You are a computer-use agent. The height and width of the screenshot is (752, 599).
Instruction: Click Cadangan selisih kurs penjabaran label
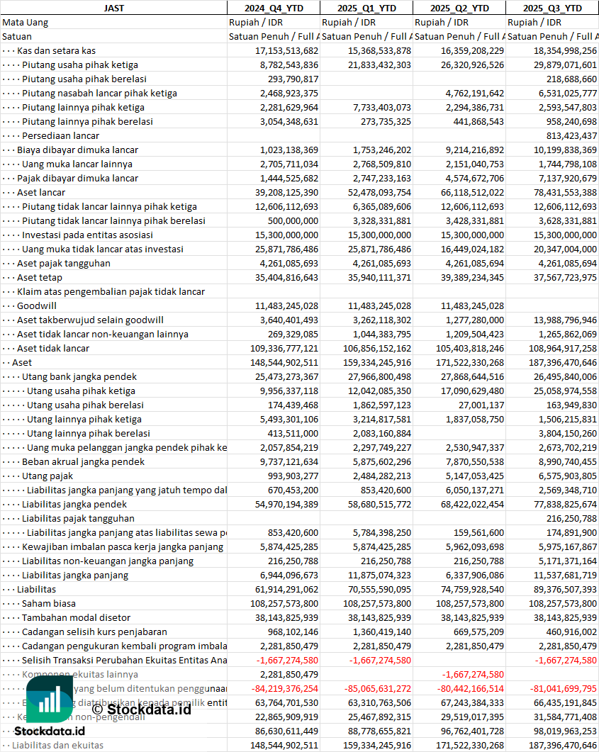[94, 632]
